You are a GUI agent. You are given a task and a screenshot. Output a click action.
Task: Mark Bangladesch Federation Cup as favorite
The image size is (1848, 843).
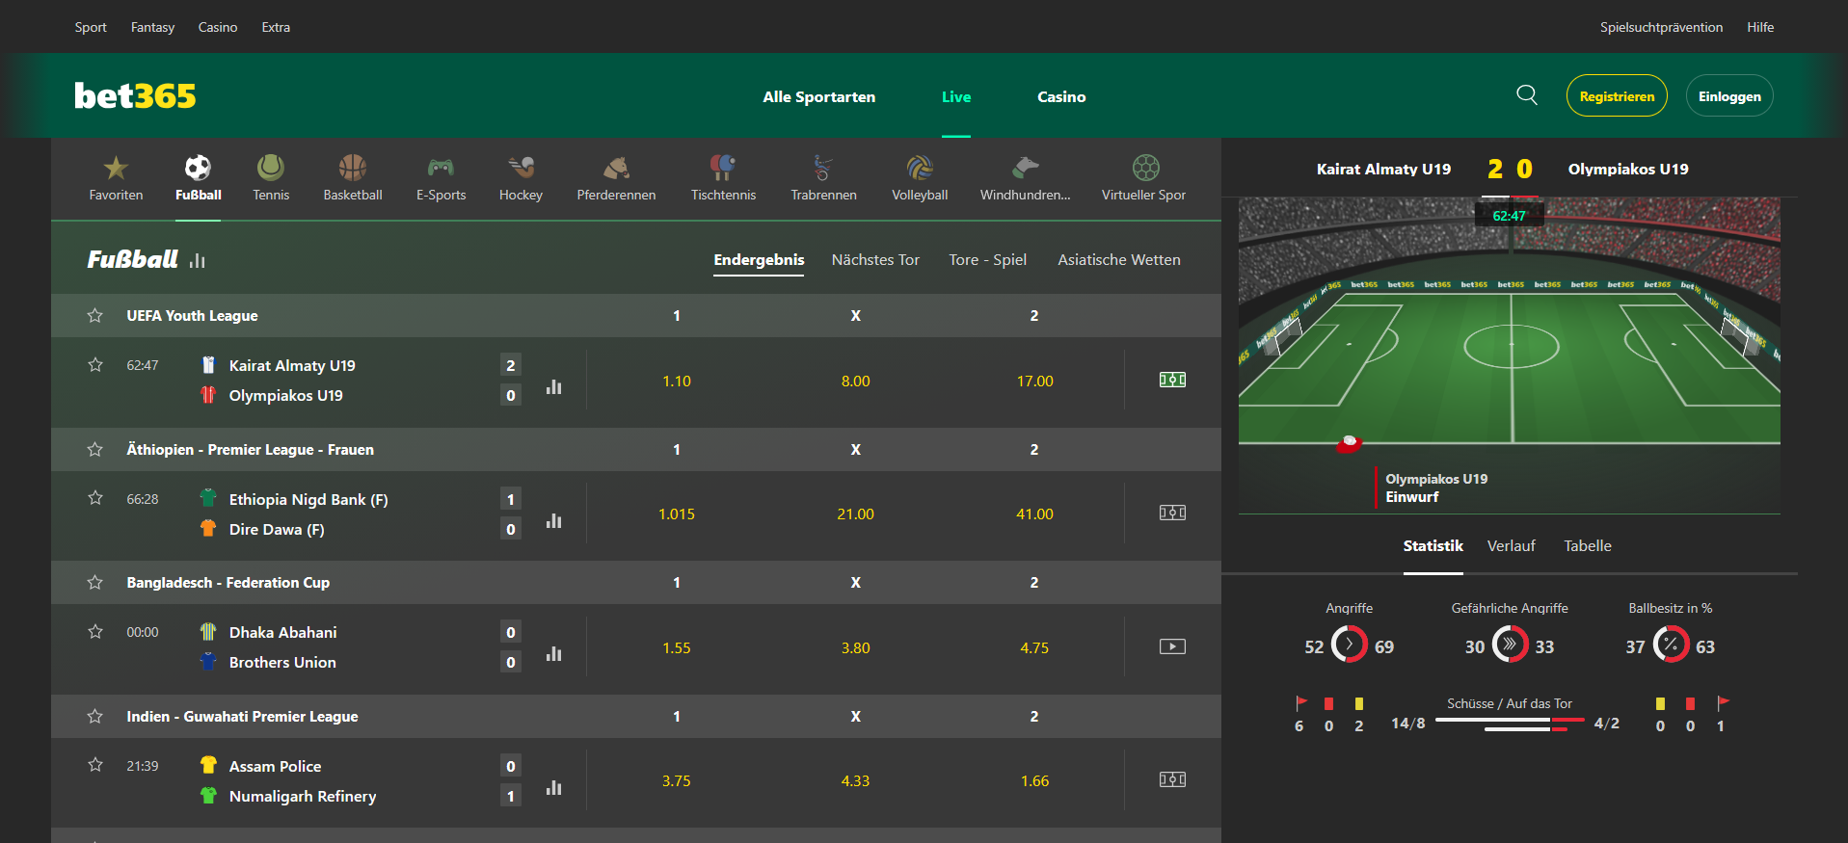[x=94, y=582]
